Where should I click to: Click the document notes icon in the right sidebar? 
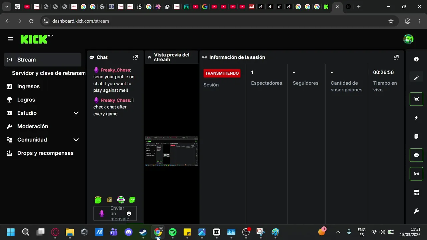pyautogui.click(x=416, y=136)
